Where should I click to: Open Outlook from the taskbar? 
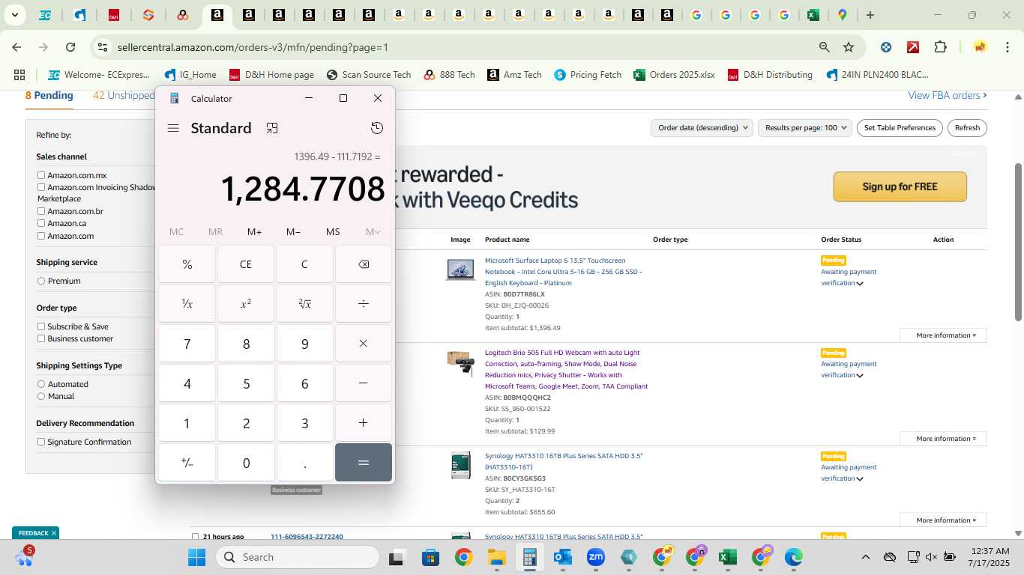click(563, 557)
